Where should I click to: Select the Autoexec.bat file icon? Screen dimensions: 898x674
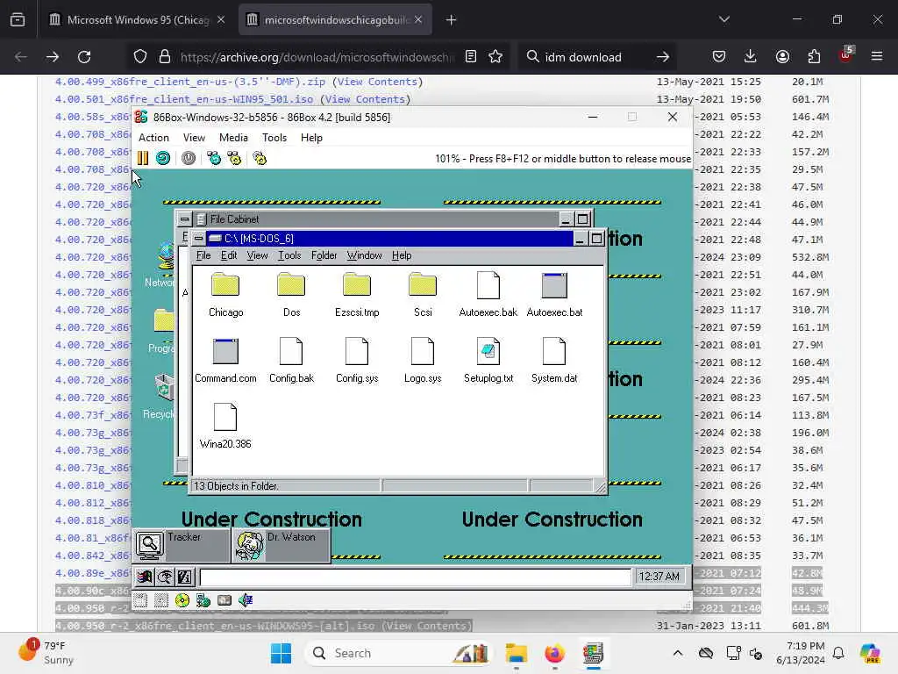coord(554,285)
